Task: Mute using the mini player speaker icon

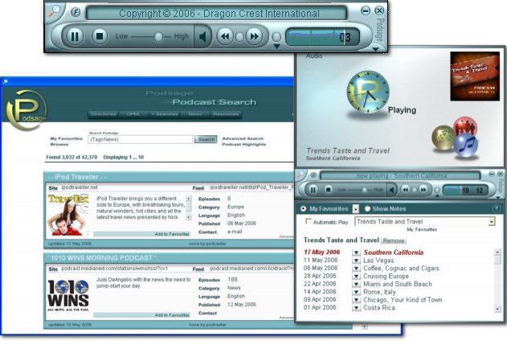Action: [x=392, y=190]
